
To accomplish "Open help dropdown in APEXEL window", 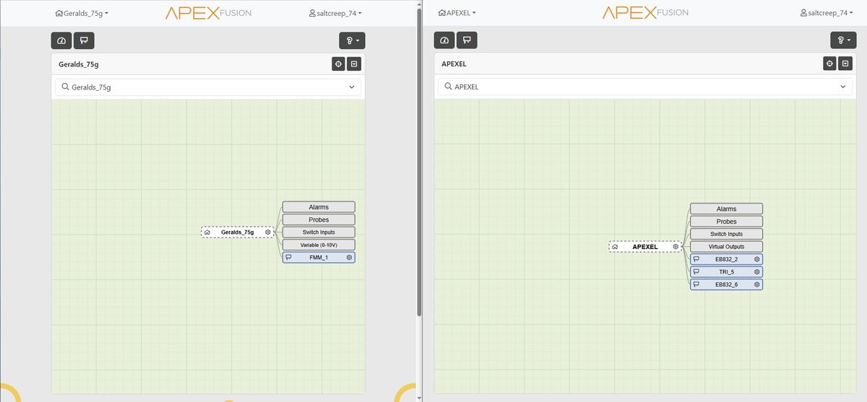I will pos(843,40).
